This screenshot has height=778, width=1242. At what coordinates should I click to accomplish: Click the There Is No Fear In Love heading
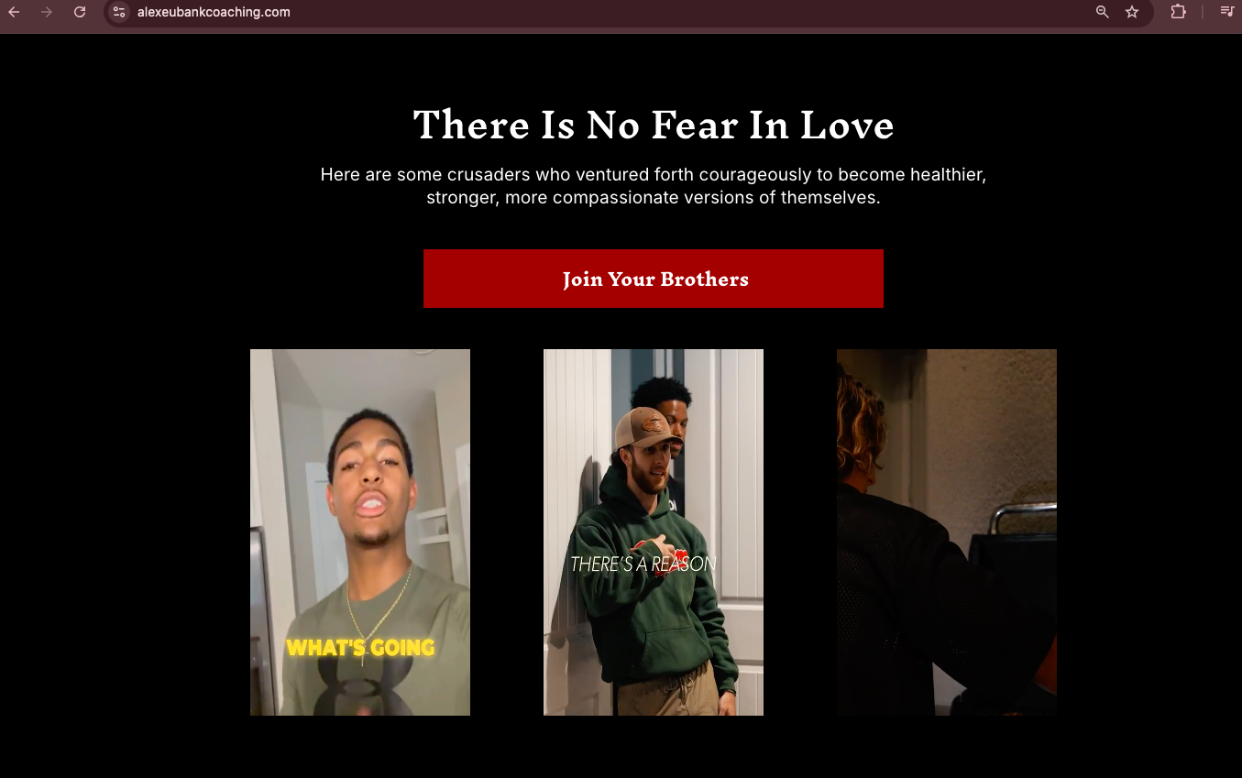[654, 126]
